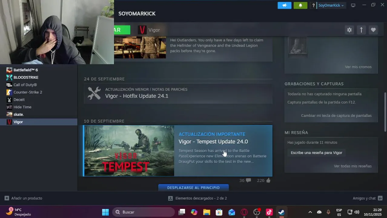Click the ESP ES language indicator
This screenshot has width=387, height=218.
tap(339, 212)
